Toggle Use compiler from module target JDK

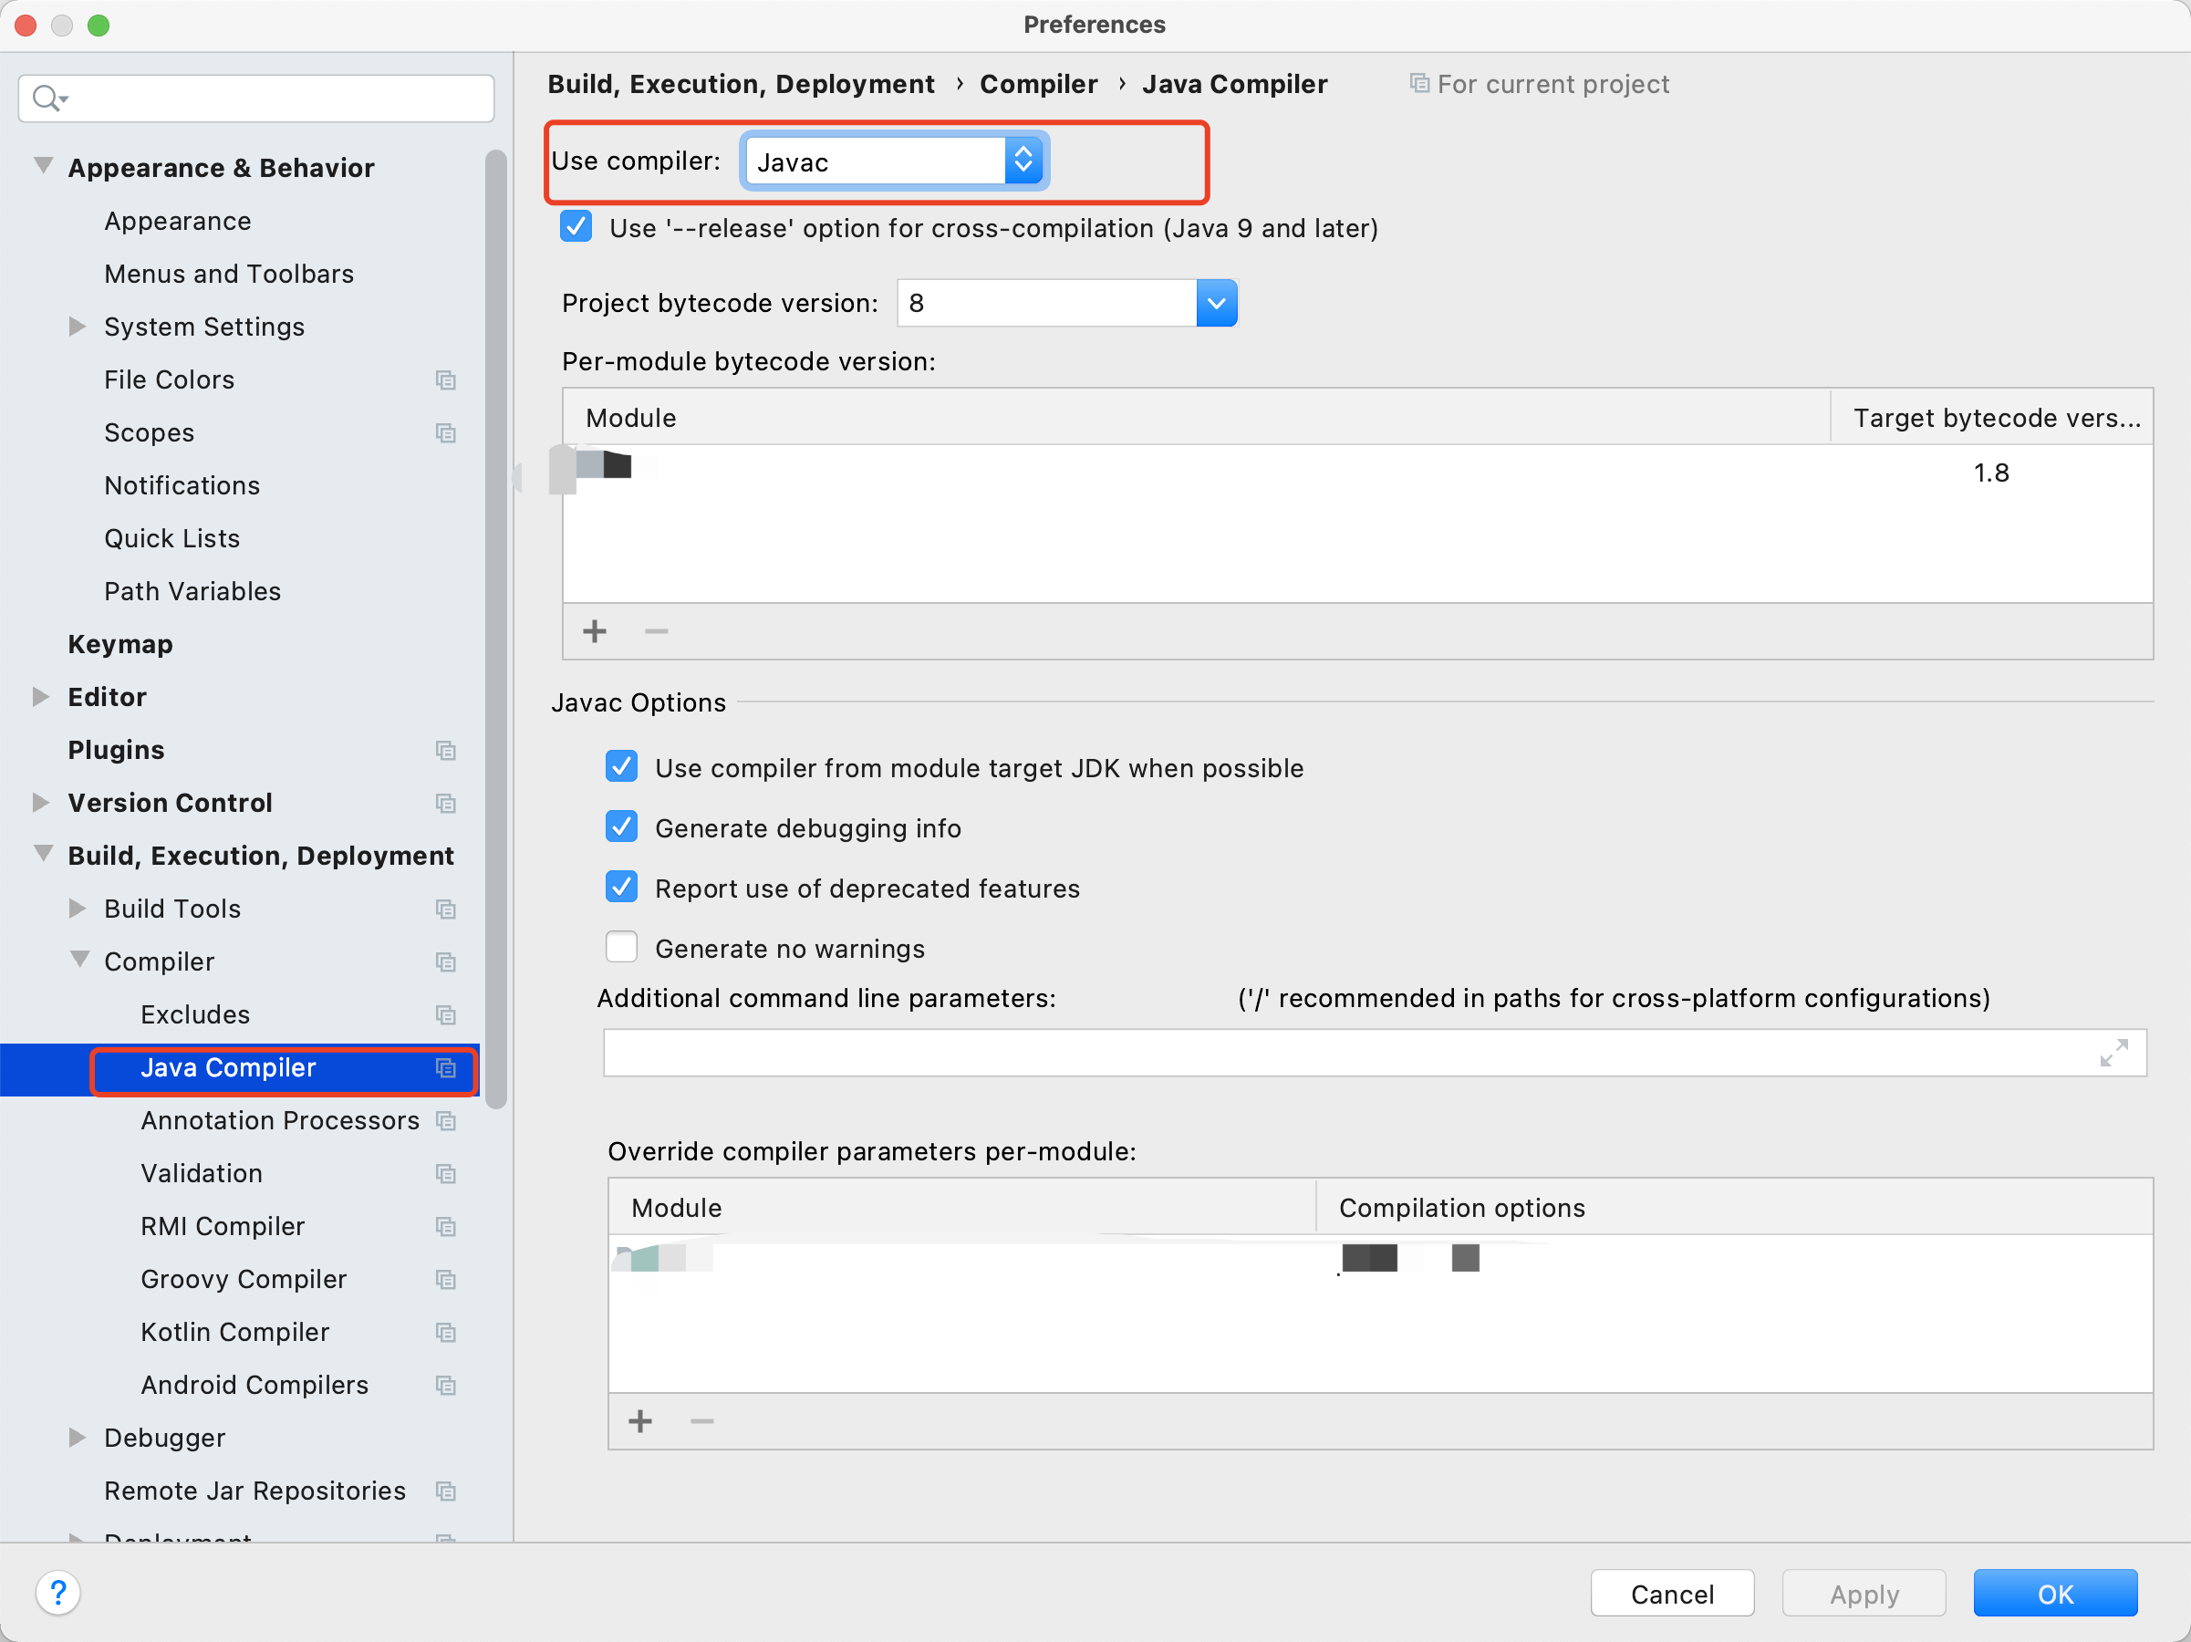point(622,766)
